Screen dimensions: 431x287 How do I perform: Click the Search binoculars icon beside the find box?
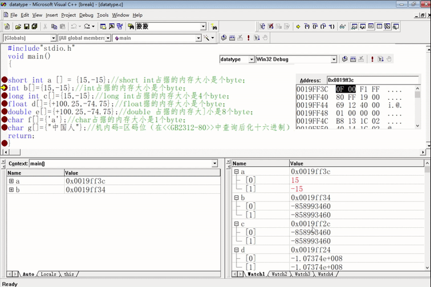[x=214, y=26]
